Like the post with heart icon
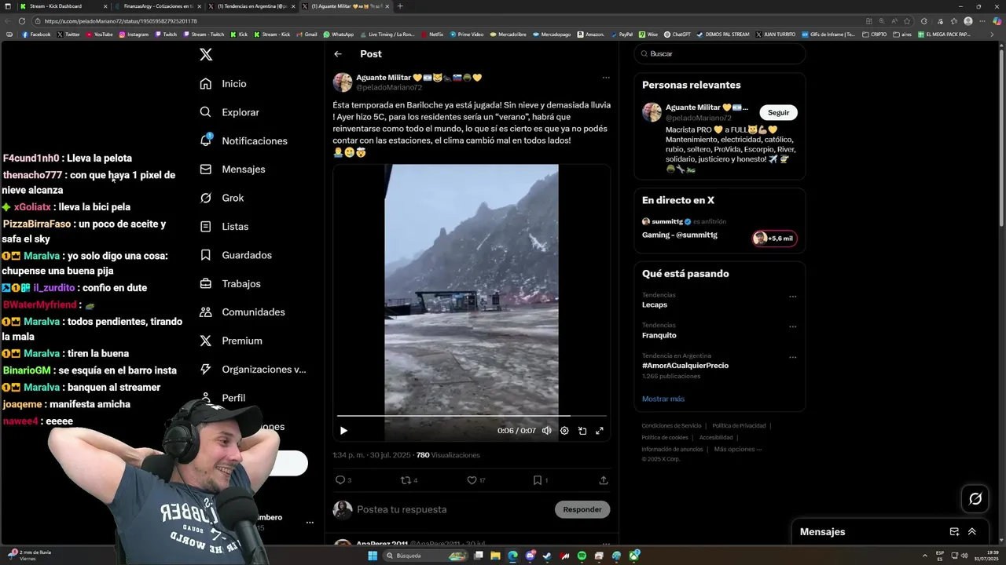The width and height of the screenshot is (1006, 565). 472,480
